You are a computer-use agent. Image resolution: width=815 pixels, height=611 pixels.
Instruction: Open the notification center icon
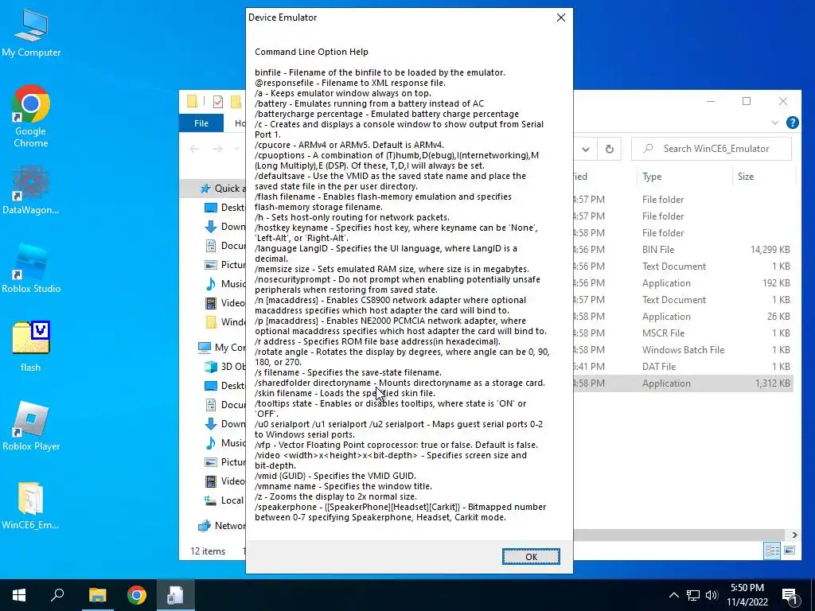pyautogui.click(x=790, y=596)
